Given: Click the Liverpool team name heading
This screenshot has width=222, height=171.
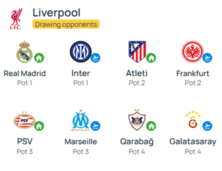Looking at the screenshot, I should (56, 13).
